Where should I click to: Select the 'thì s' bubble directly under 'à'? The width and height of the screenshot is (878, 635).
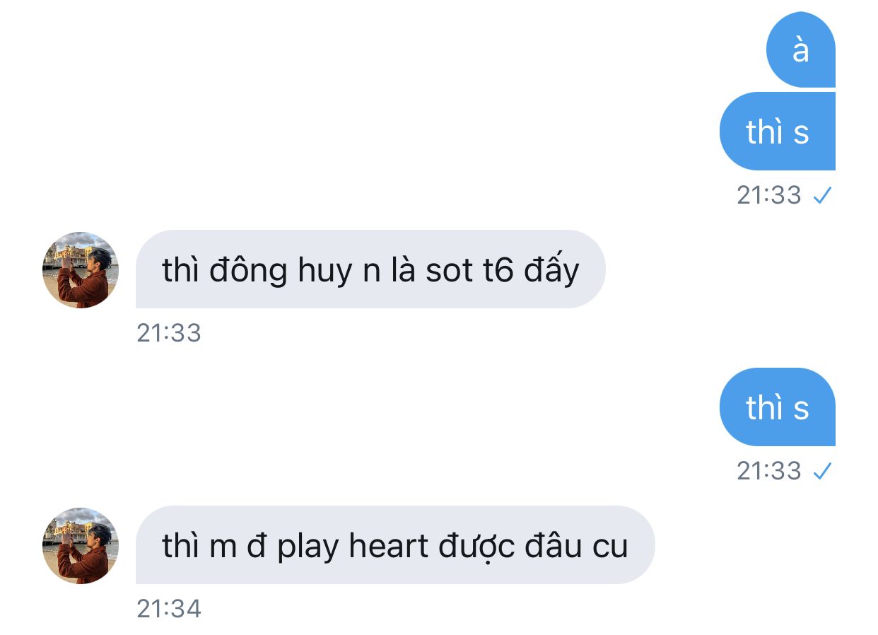(778, 132)
